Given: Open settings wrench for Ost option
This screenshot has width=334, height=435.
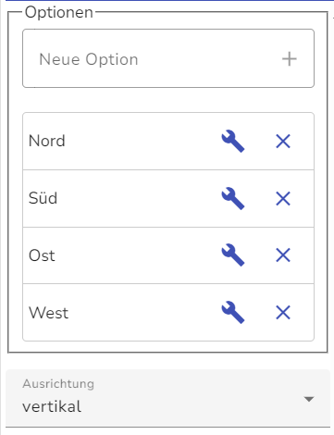Looking at the screenshot, I should [x=233, y=255].
